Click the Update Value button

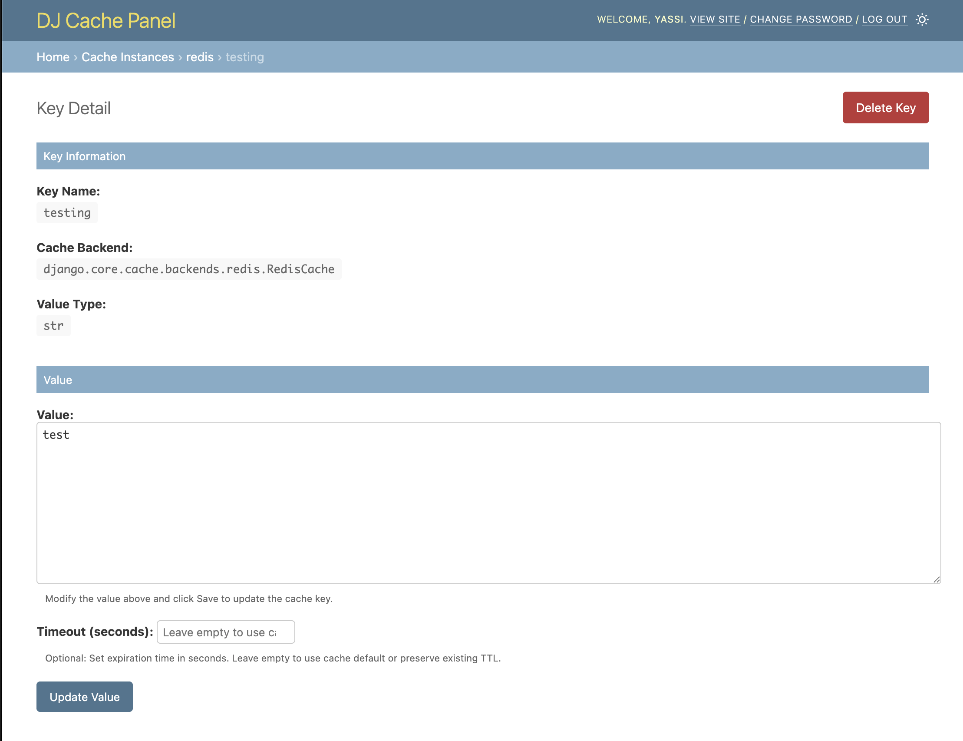pyautogui.click(x=84, y=696)
